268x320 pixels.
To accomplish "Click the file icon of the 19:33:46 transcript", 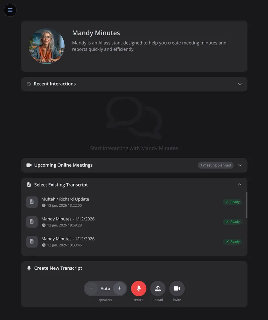I will coord(32,242).
